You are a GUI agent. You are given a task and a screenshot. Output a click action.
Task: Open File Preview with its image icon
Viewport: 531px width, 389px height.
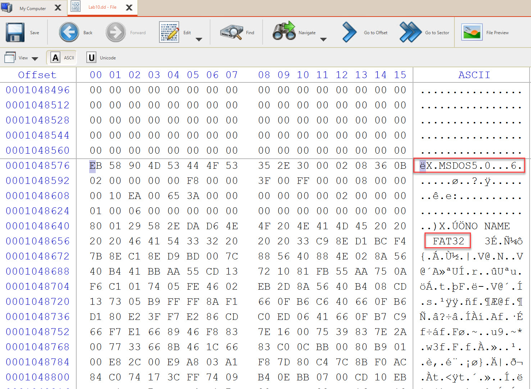(x=472, y=32)
